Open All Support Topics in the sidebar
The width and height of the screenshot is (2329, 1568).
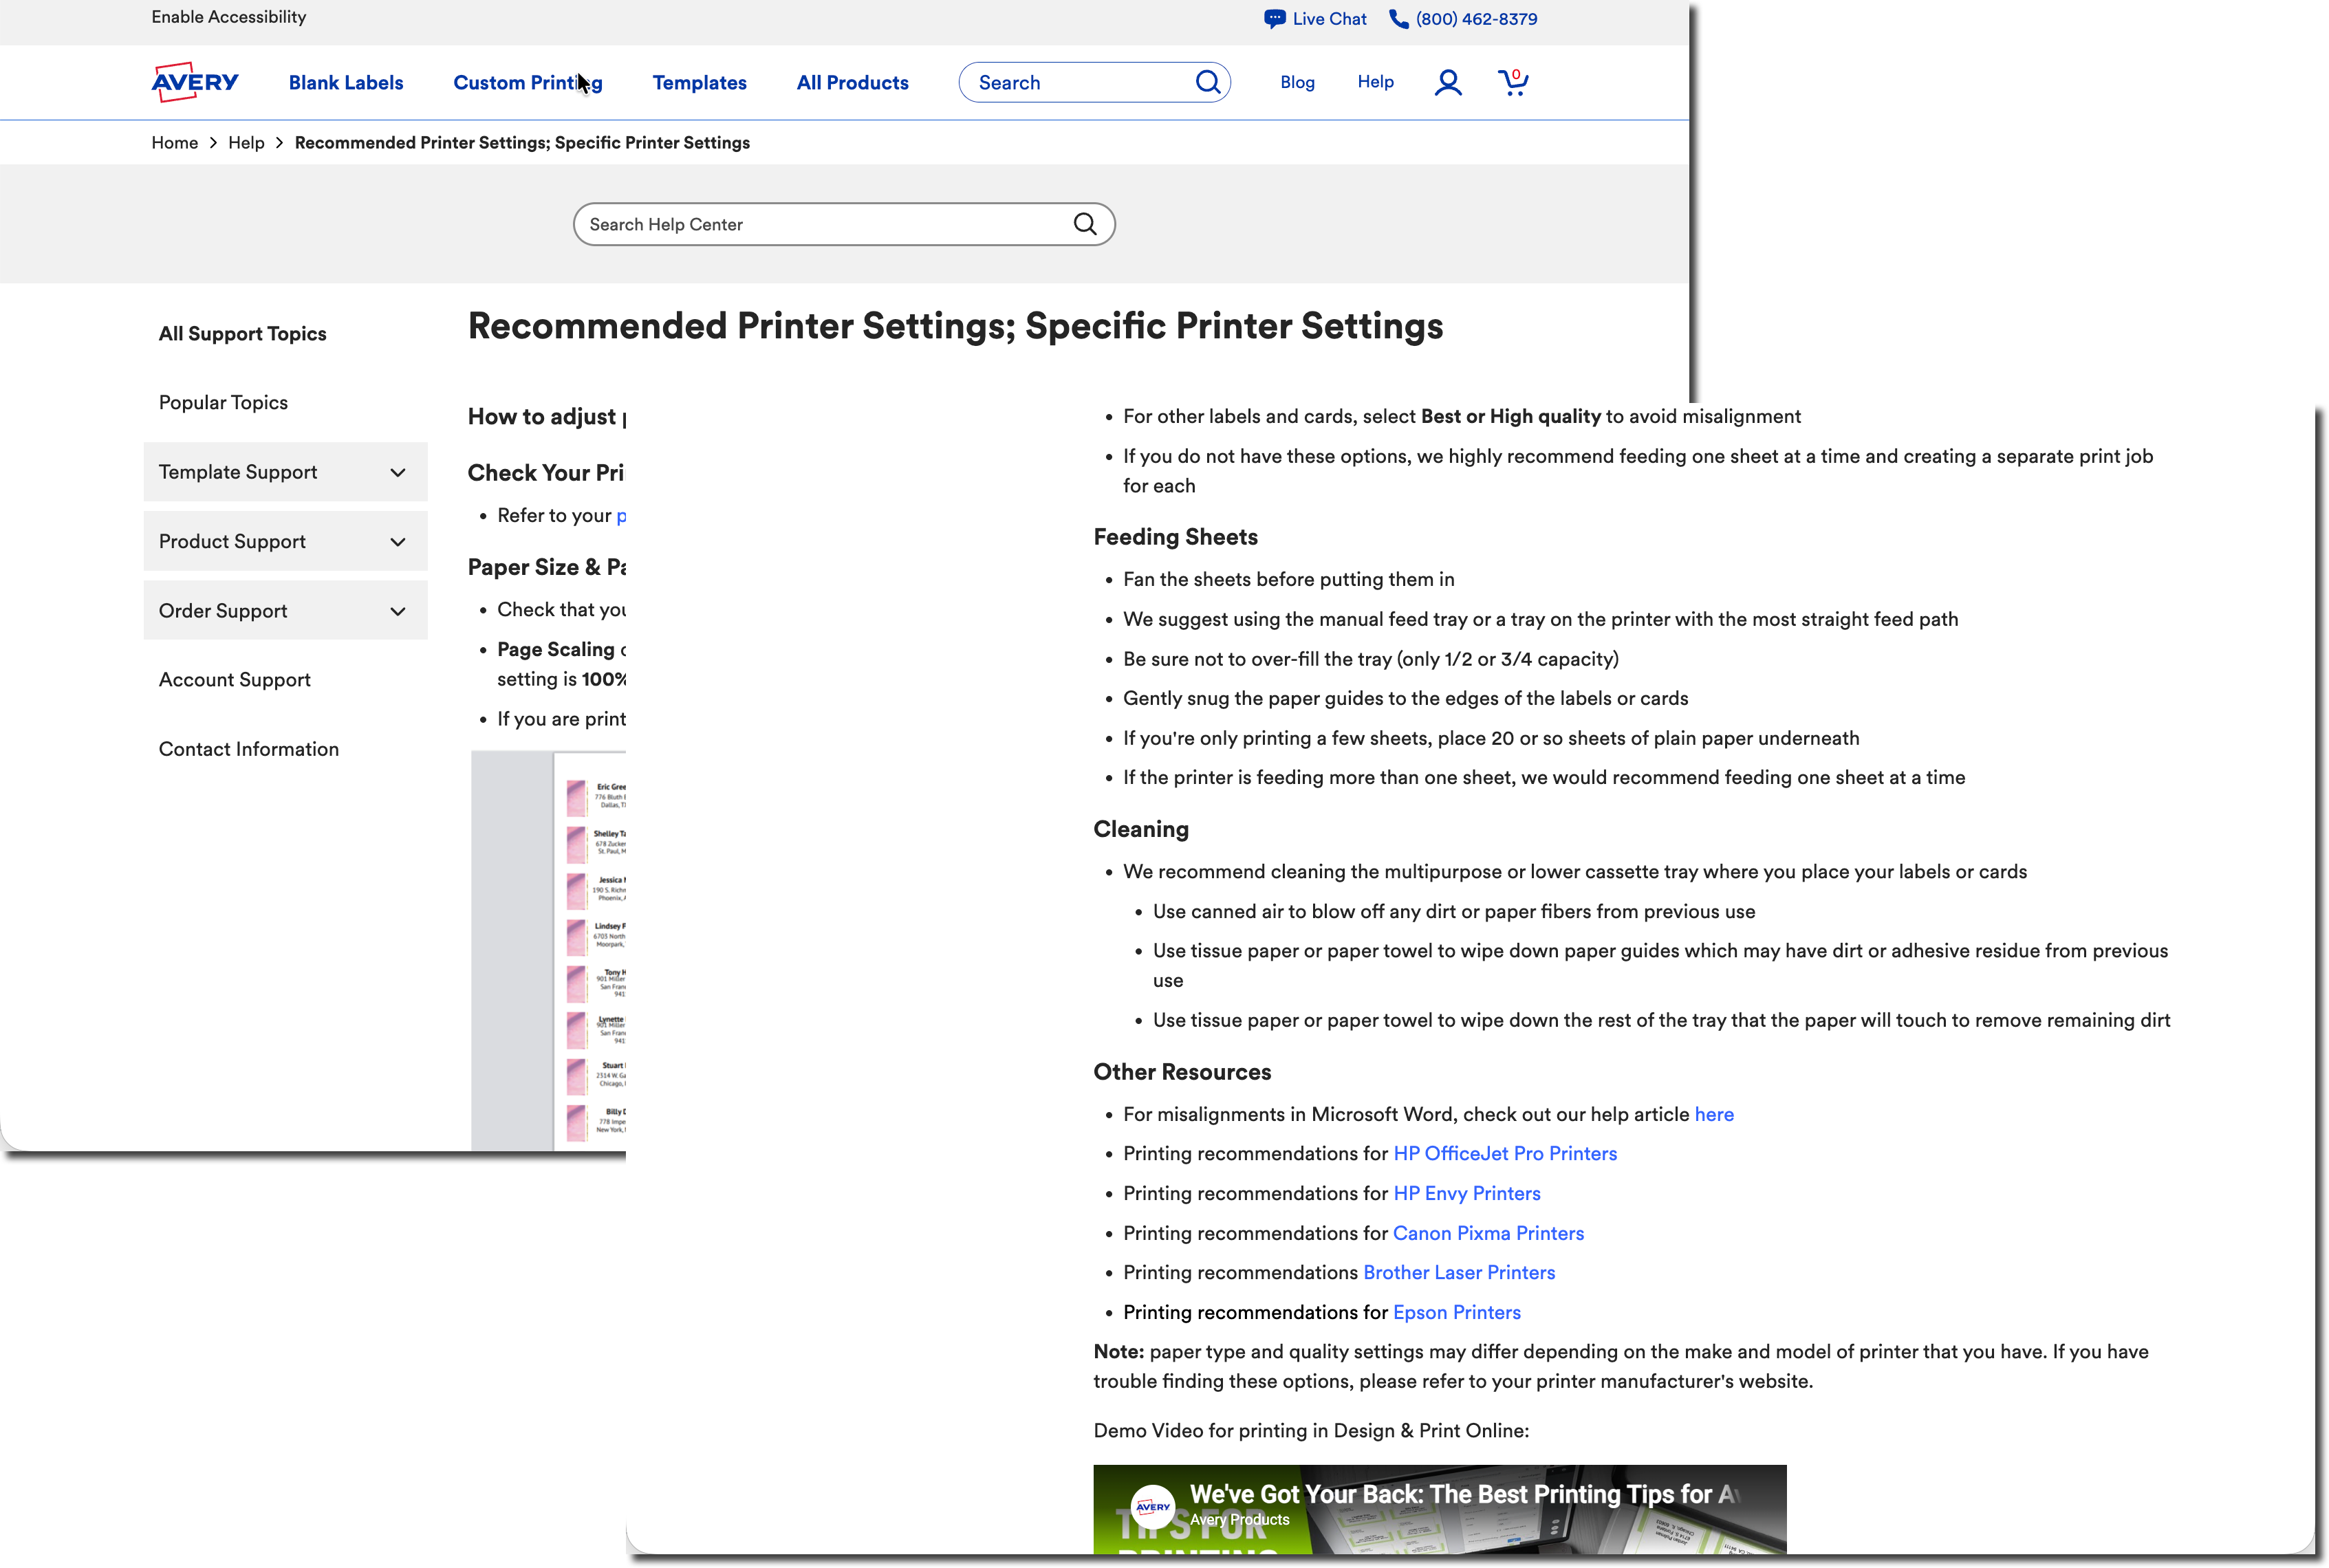pos(243,334)
